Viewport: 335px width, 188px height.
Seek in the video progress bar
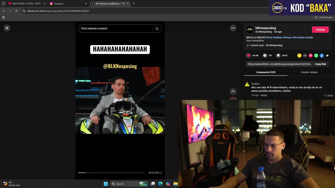(x=111, y=173)
